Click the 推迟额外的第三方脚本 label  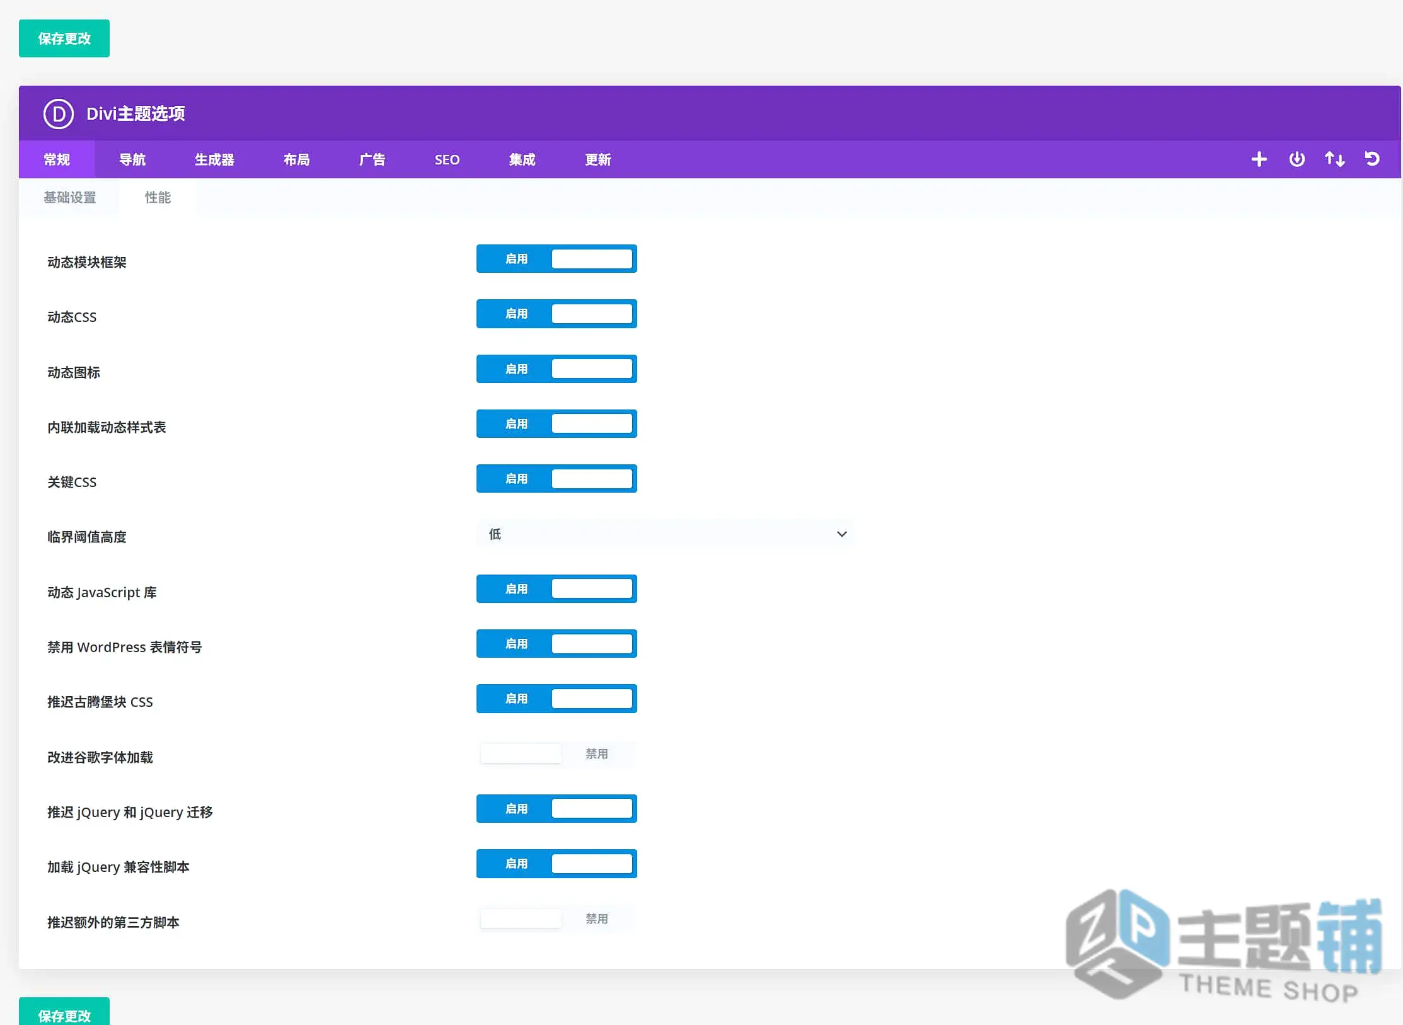pyautogui.click(x=113, y=922)
